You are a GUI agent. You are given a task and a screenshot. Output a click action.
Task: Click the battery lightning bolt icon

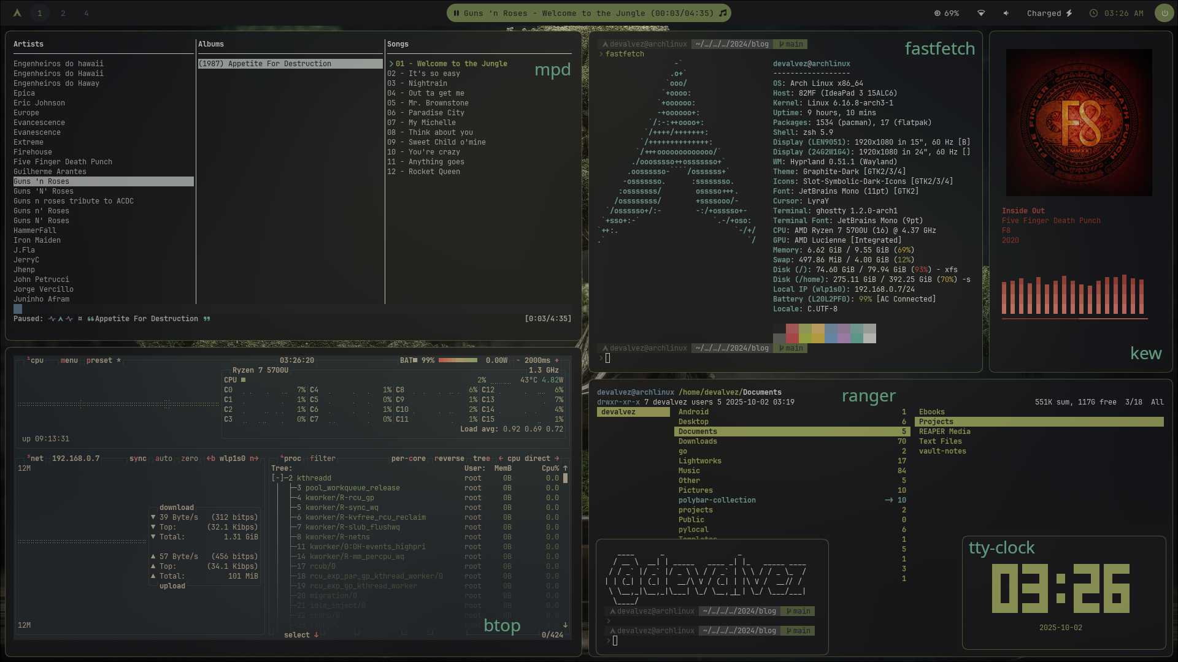pos(1069,13)
